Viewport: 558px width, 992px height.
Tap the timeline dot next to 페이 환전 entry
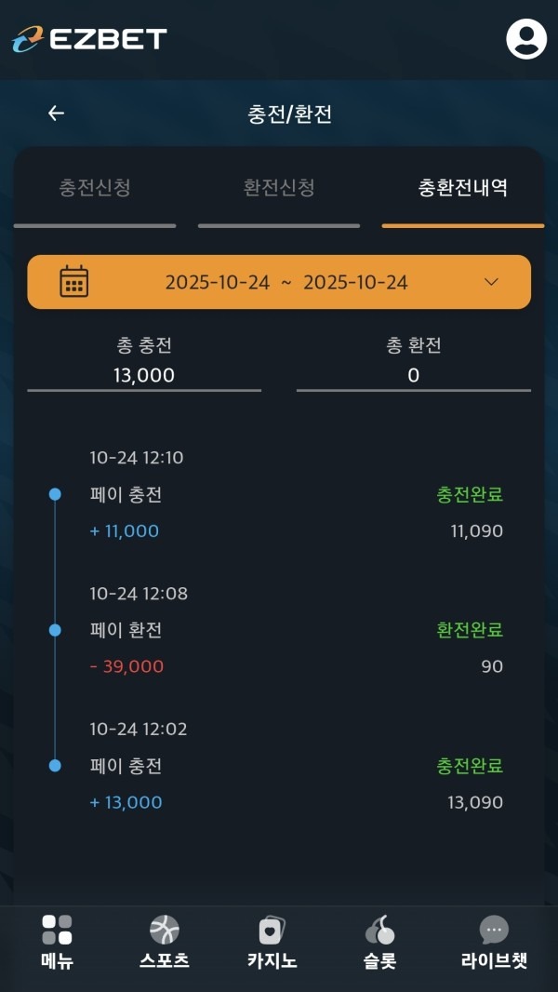[x=56, y=630]
